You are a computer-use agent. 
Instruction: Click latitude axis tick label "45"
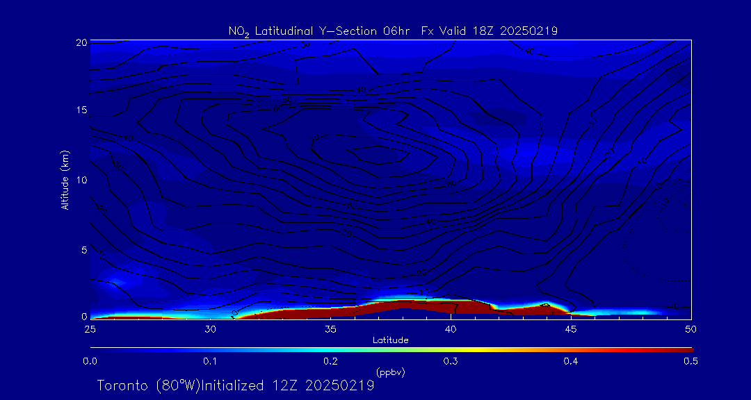point(571,329)
